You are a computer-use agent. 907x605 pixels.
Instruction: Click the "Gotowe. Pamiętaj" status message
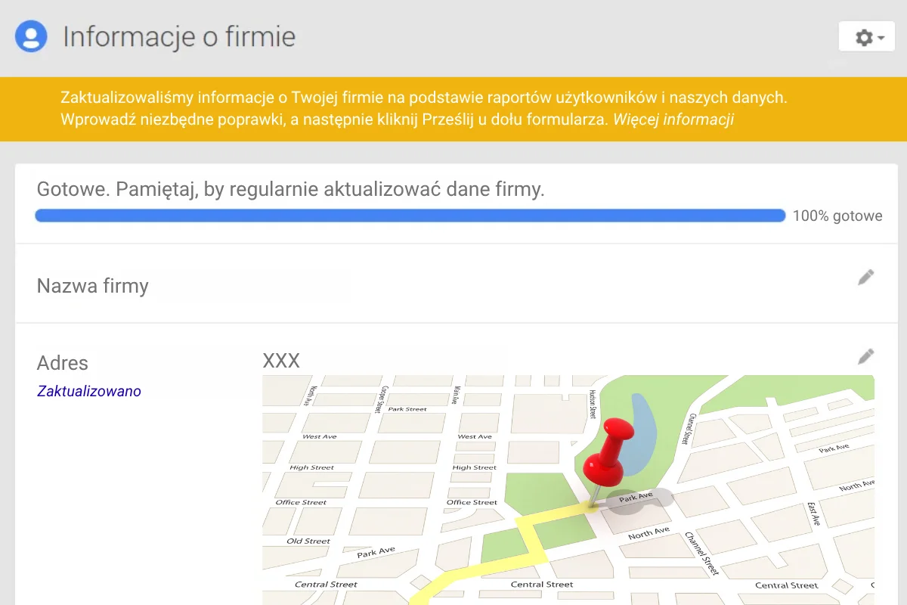(290, 190)
